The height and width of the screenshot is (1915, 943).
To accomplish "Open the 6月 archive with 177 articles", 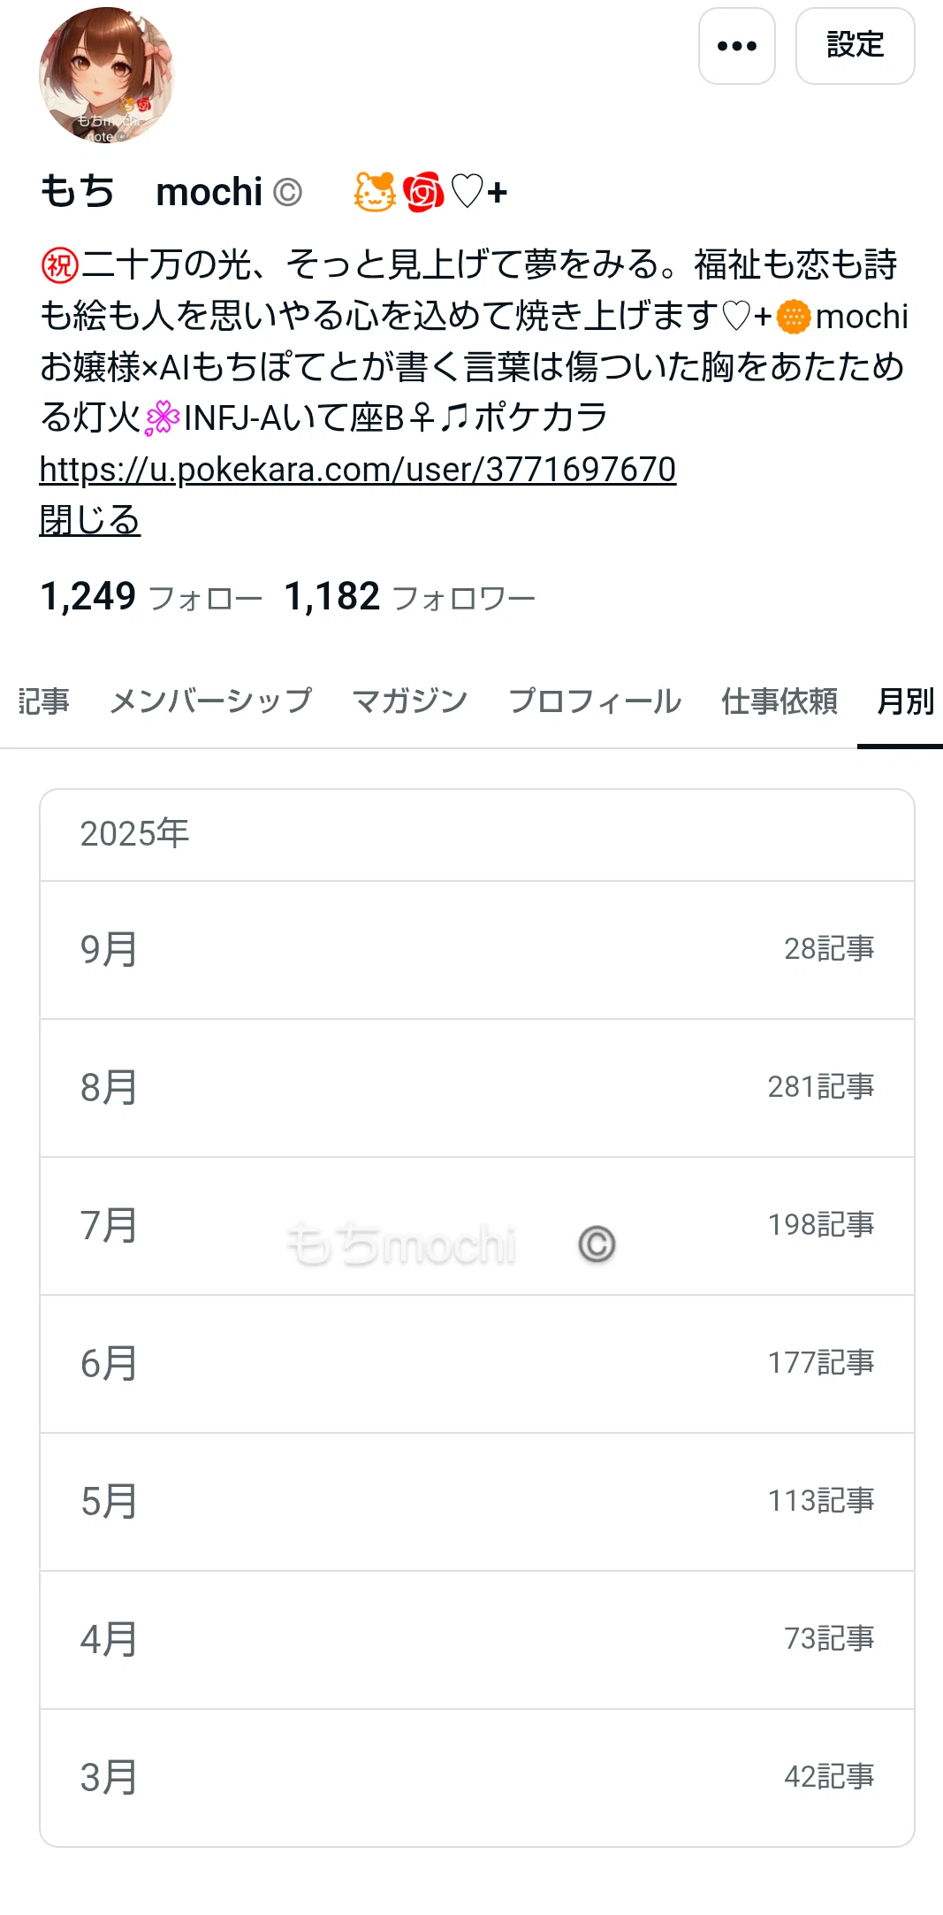I will [477, 1364].
